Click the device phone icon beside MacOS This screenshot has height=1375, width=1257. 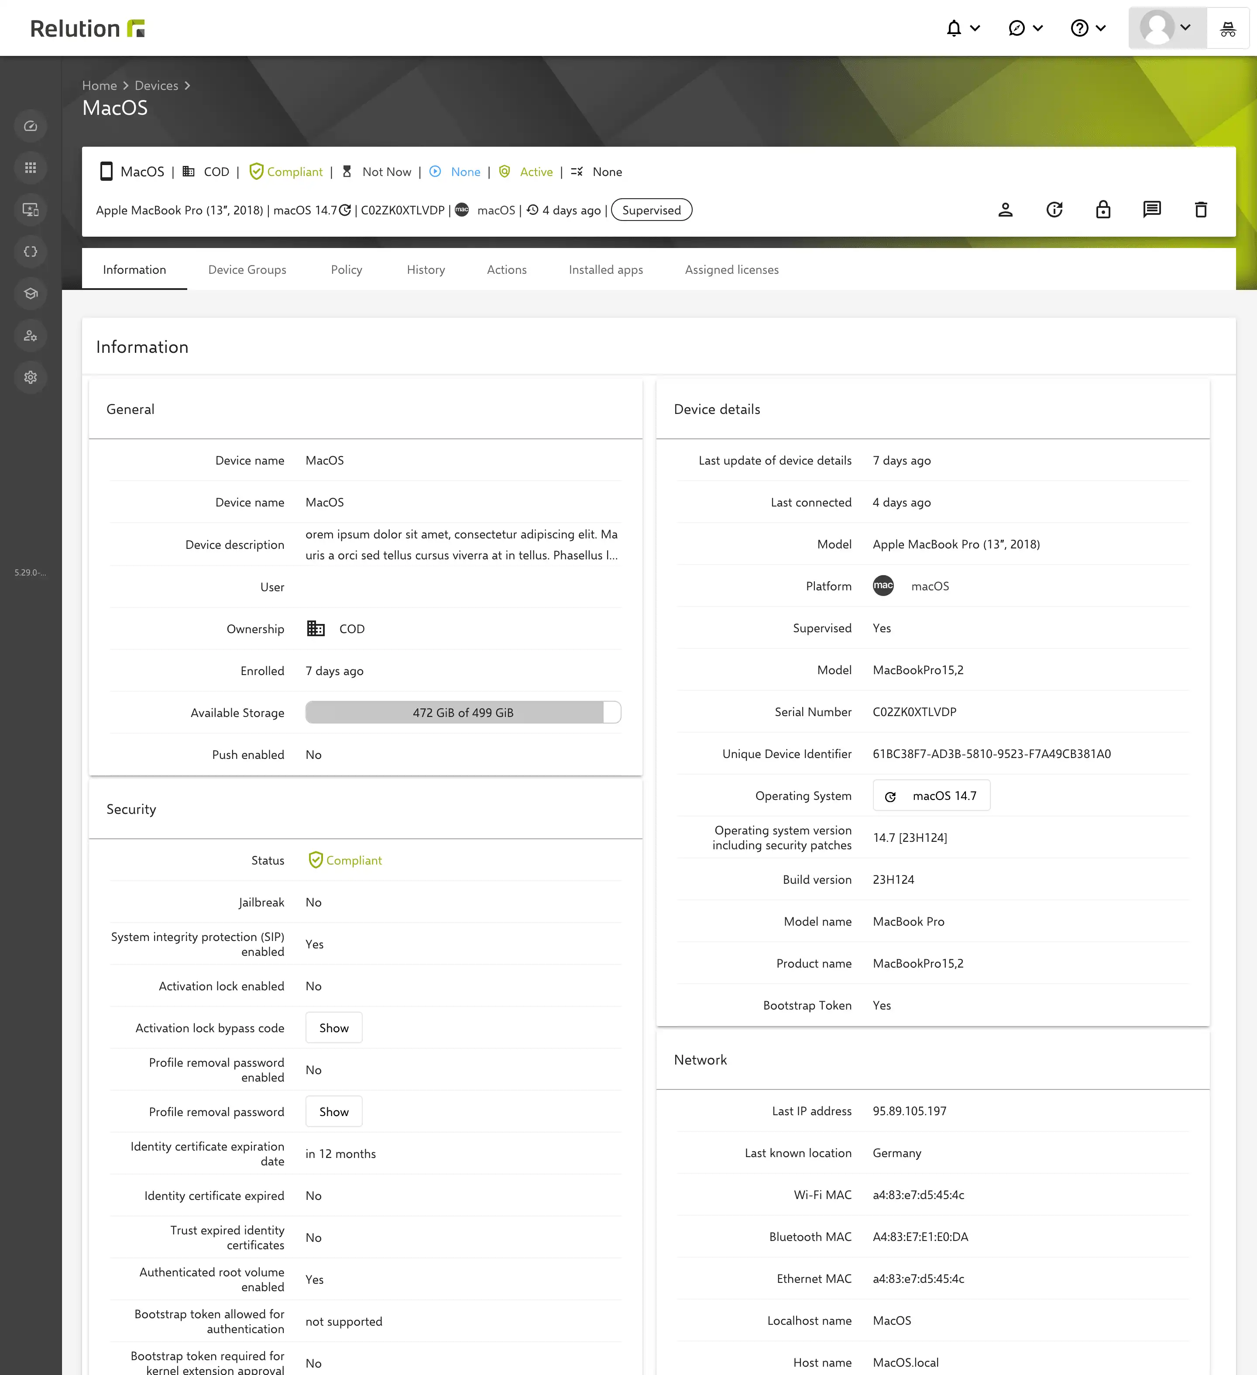point(106,171)
